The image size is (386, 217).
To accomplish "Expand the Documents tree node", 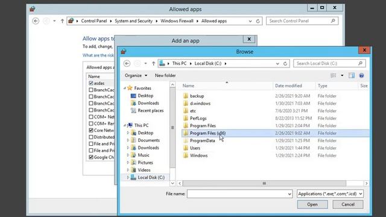I will [128, 140].
